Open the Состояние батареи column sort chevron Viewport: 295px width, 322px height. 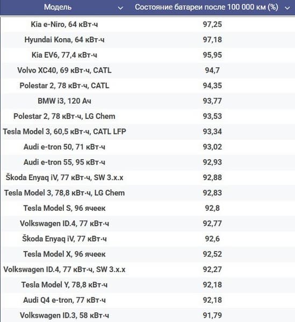(x=287, y=8)
